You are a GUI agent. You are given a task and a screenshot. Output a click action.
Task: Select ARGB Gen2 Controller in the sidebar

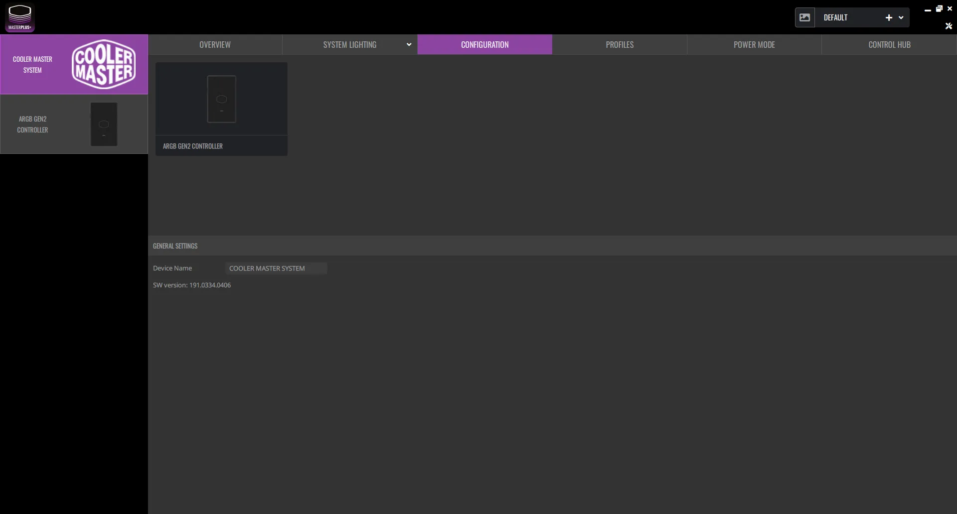coord(74,124)
